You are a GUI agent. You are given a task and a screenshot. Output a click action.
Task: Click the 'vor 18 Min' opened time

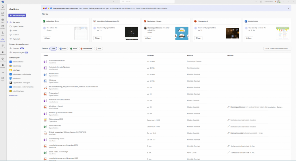click(151, 61)
